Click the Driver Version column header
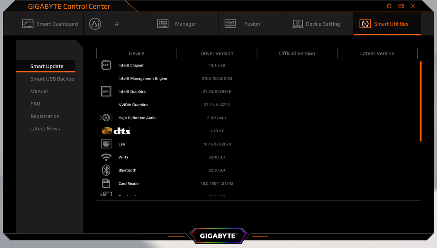This screenshot has height=248, width=437. tap(217, 53)
